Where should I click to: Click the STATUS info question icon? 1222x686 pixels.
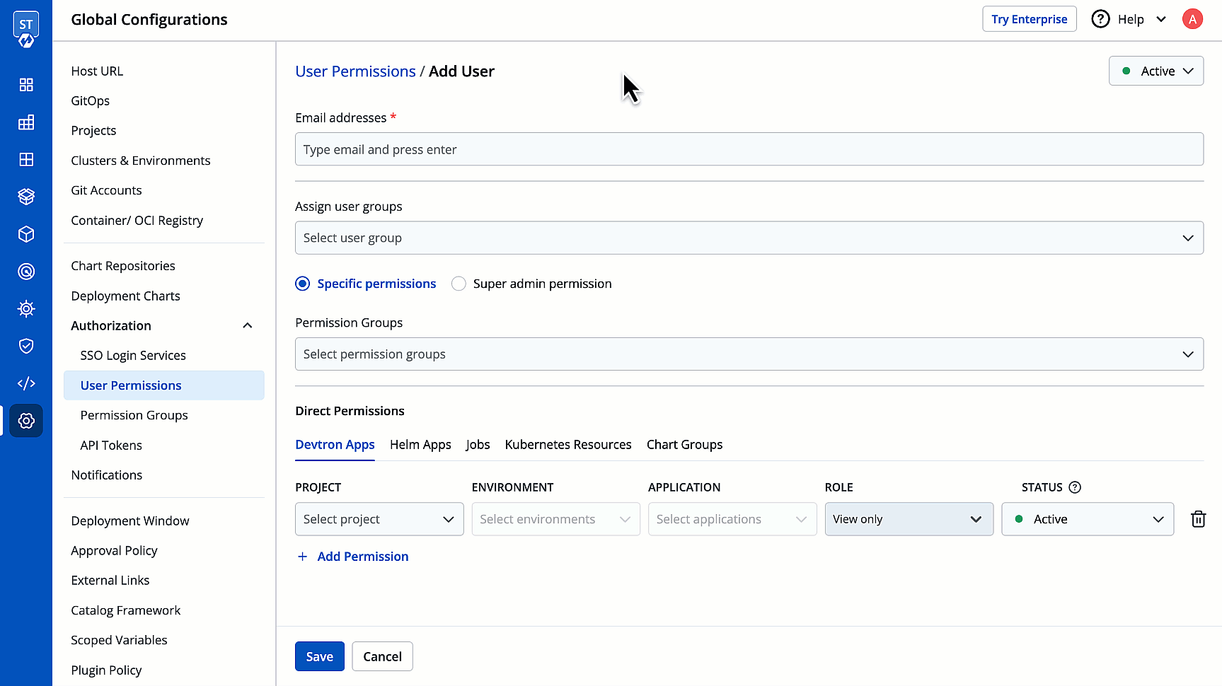click(x=1075, y=487)
